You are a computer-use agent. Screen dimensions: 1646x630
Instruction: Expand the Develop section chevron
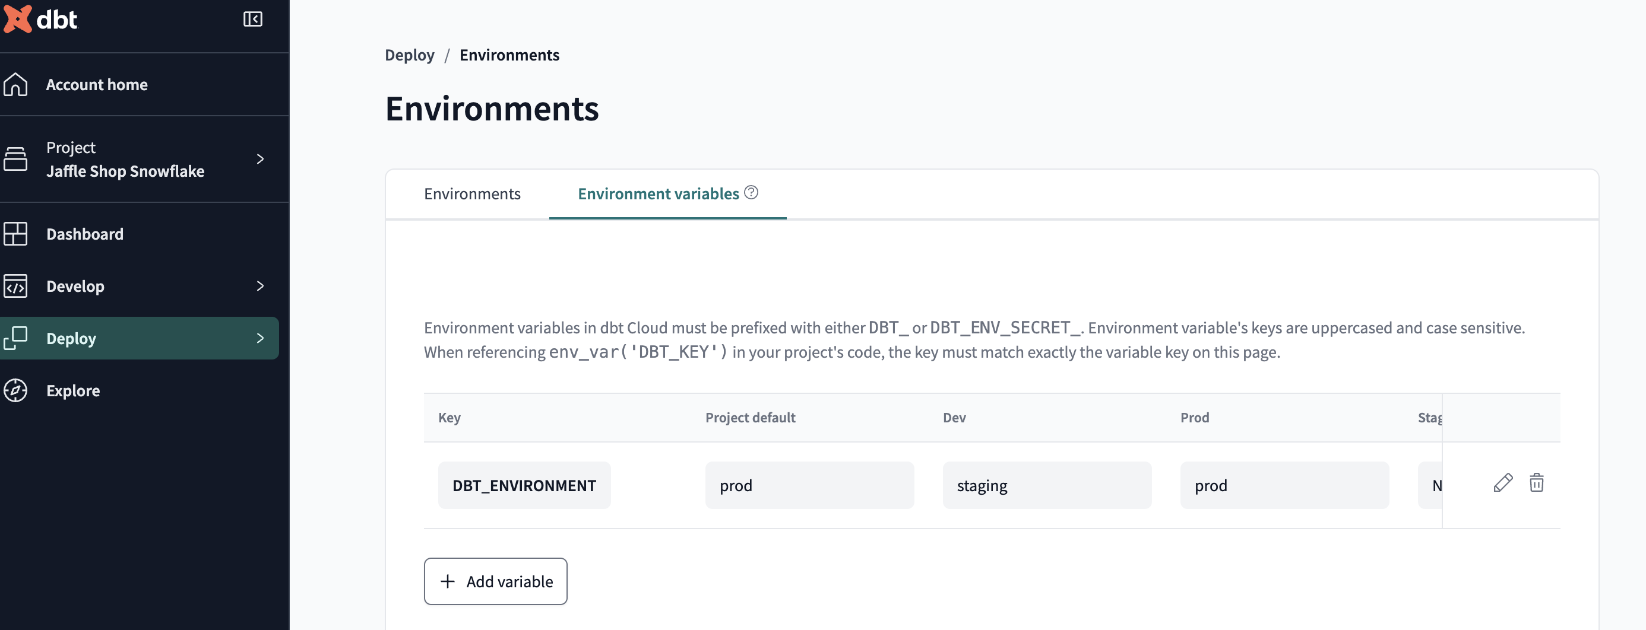[x=260, y=286]
